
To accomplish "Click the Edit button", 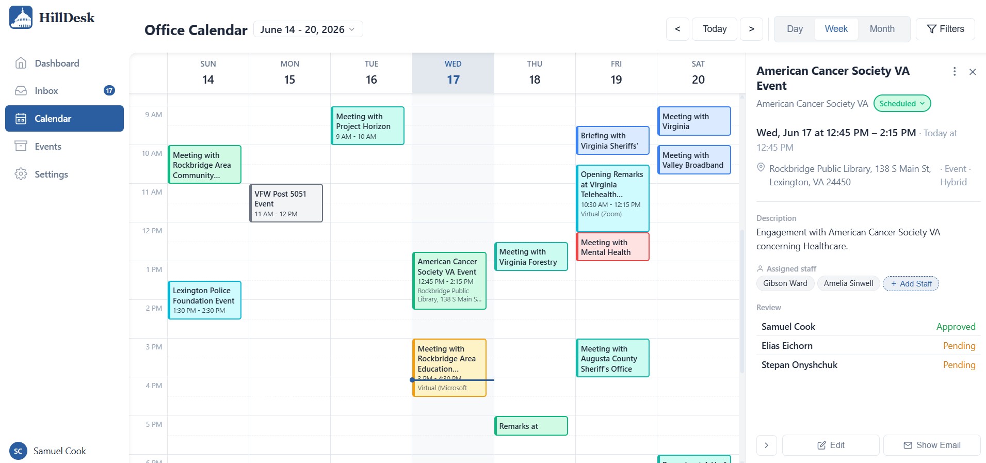I will coord(831,445).
